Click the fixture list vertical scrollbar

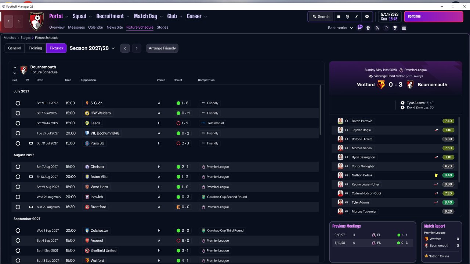click(x=320, y=111)
